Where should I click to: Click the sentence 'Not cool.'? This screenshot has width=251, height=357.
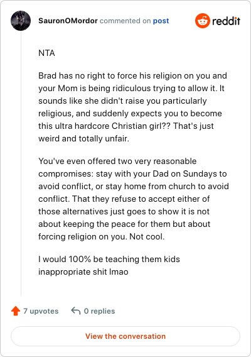pos(147,236)
